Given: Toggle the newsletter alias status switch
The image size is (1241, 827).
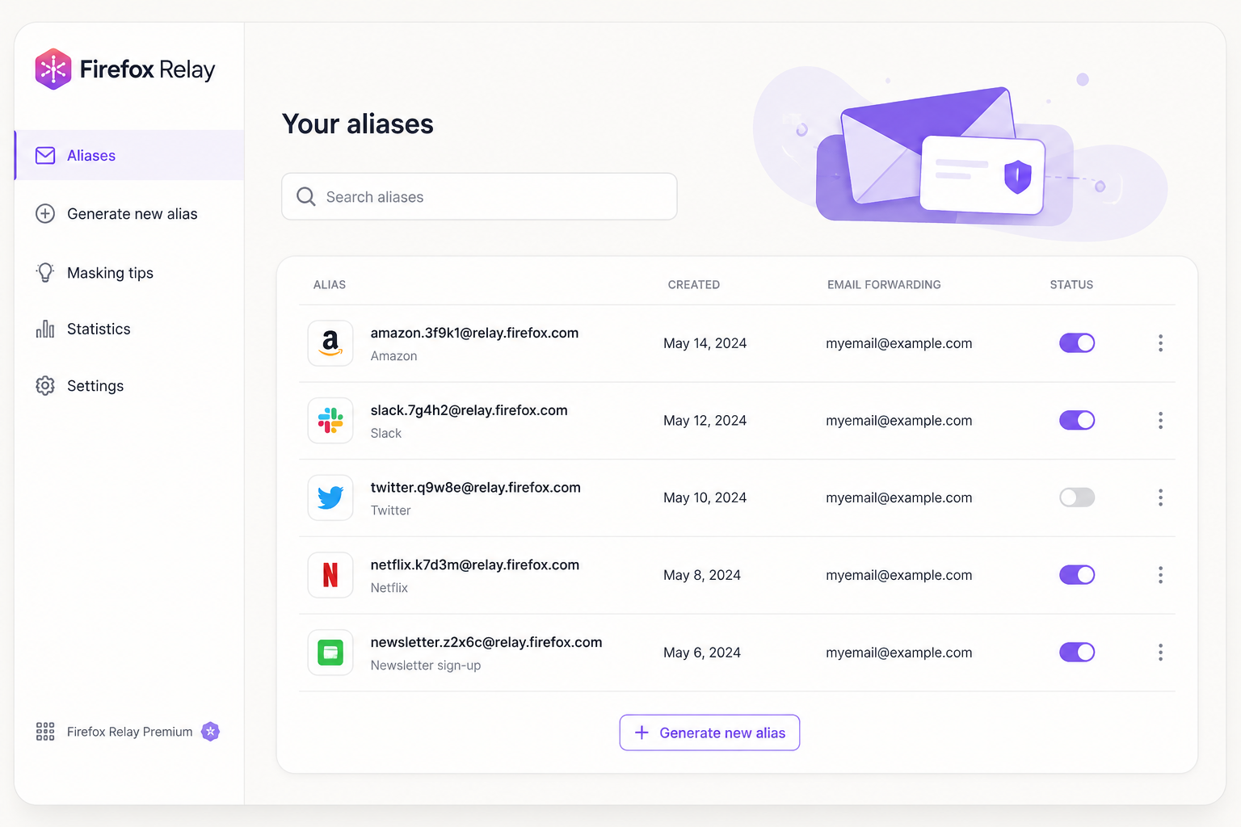Looking at the screenshot, I should pos(1077,652).
